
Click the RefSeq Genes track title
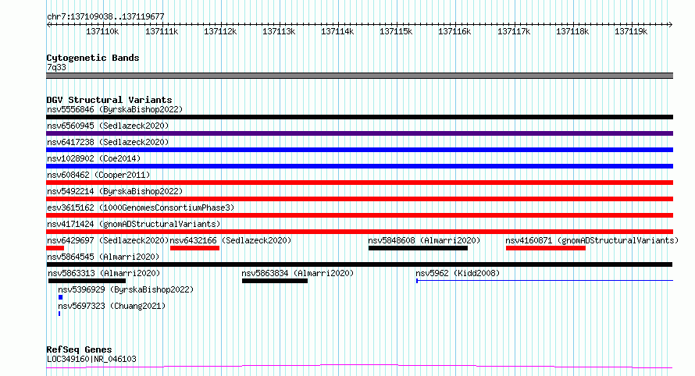(x=79, y=349)
